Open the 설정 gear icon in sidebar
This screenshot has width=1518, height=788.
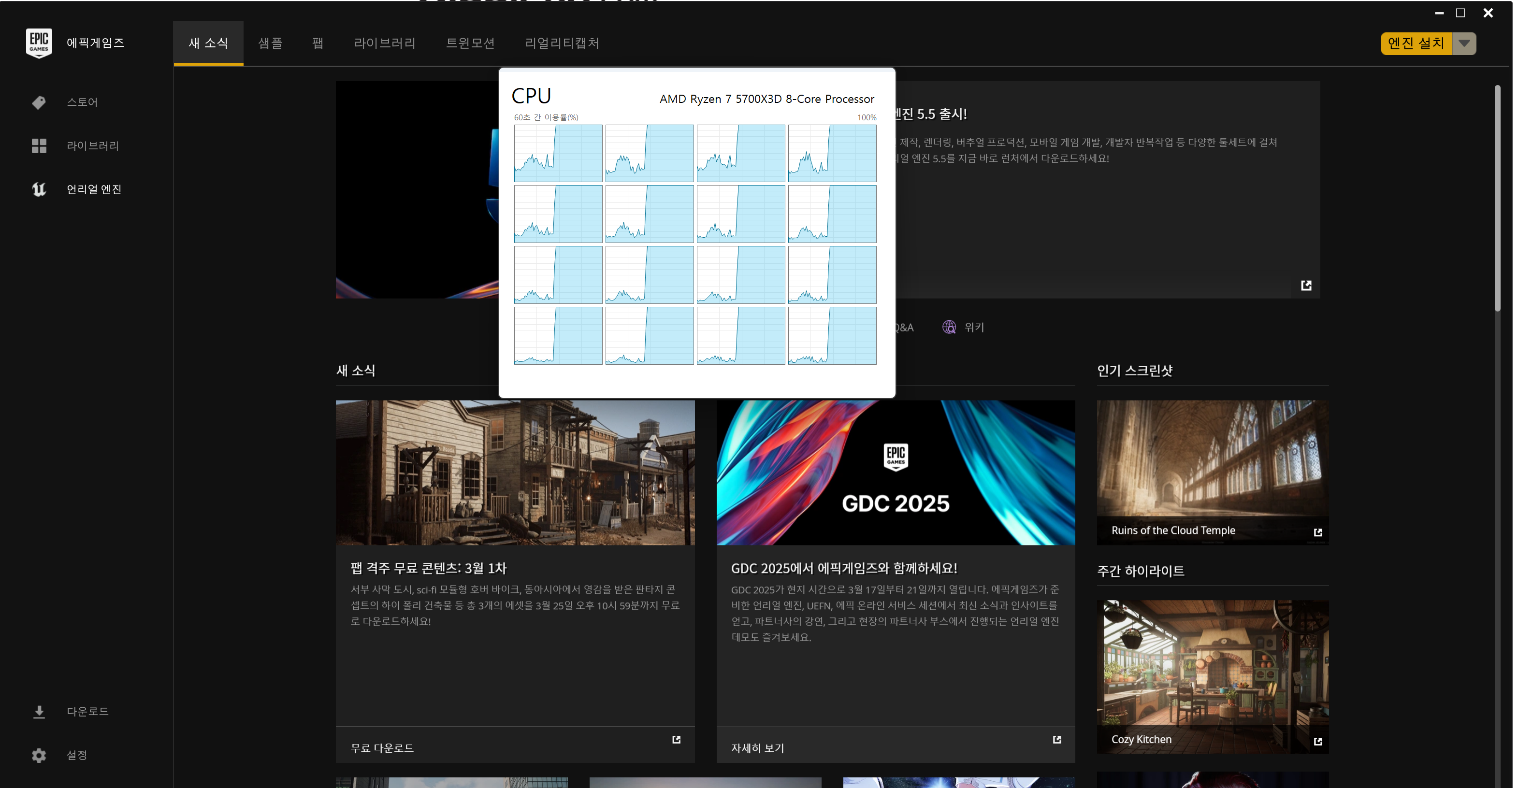pos(39,755)
